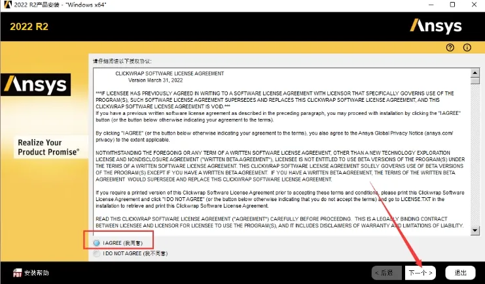Viewport: 485px width, 284px height.
Task: Click 'Version March 31, 2022' text
Action: tap(156, 80)
